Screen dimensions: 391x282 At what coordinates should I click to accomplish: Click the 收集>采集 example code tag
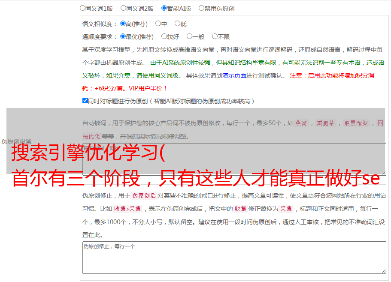(x=127, y=209)
